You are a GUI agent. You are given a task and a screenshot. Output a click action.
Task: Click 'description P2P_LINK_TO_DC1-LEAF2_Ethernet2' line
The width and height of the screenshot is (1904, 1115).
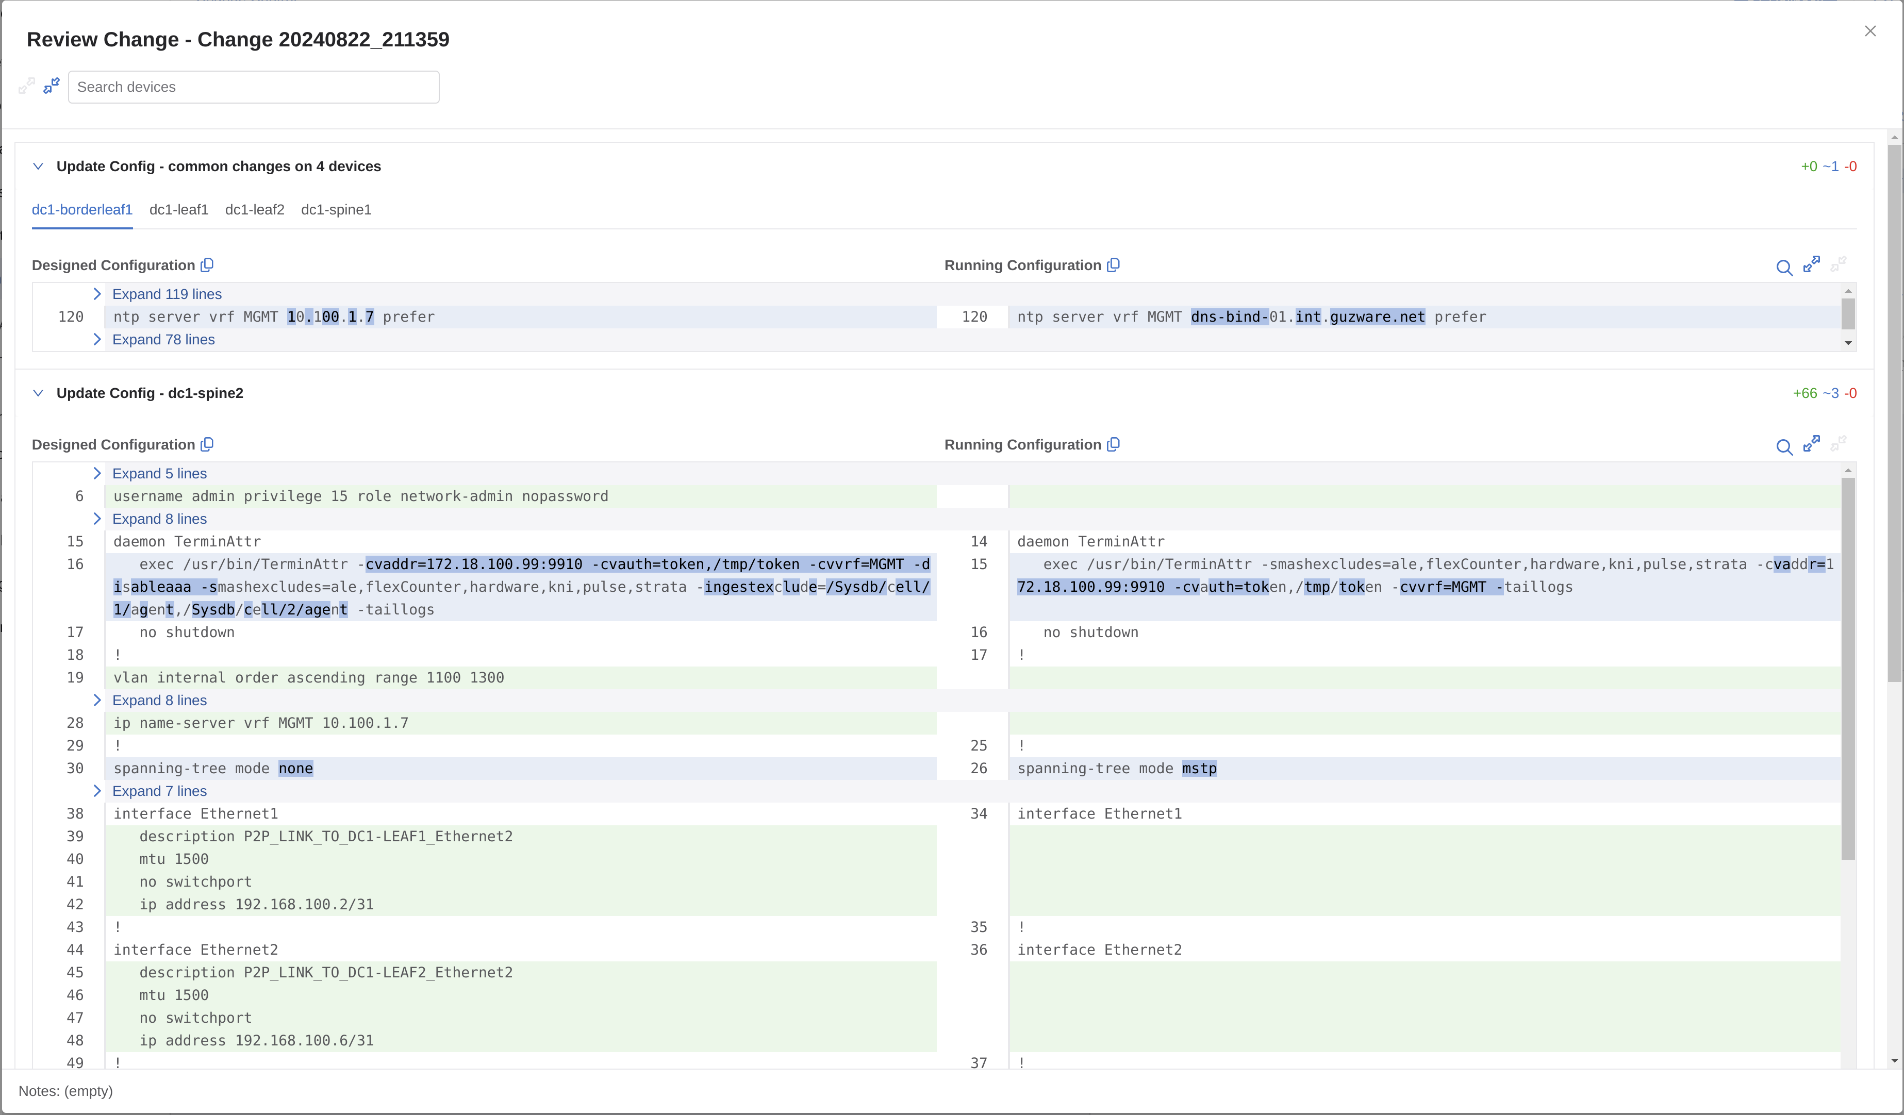pyautogui.click(x=521, y=972)
